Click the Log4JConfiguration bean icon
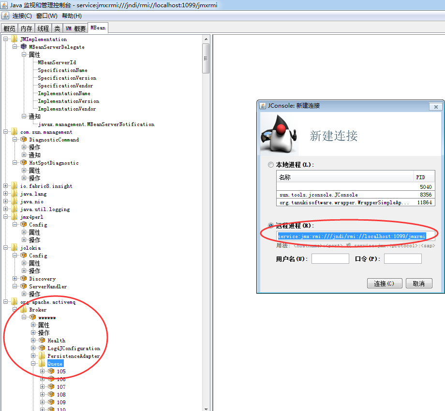Image resolution: width=445 pixels, height=411 pixels. pyautogui.click(x=42, y=348)
